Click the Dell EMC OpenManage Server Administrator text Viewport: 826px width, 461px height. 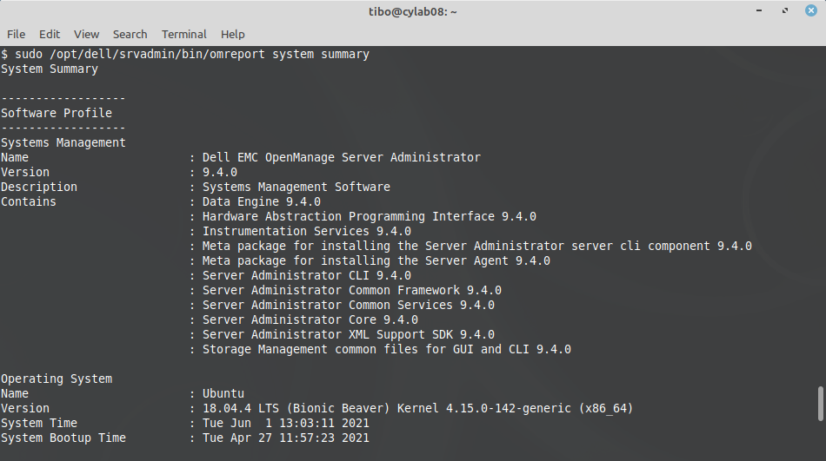tap(341, 157)
